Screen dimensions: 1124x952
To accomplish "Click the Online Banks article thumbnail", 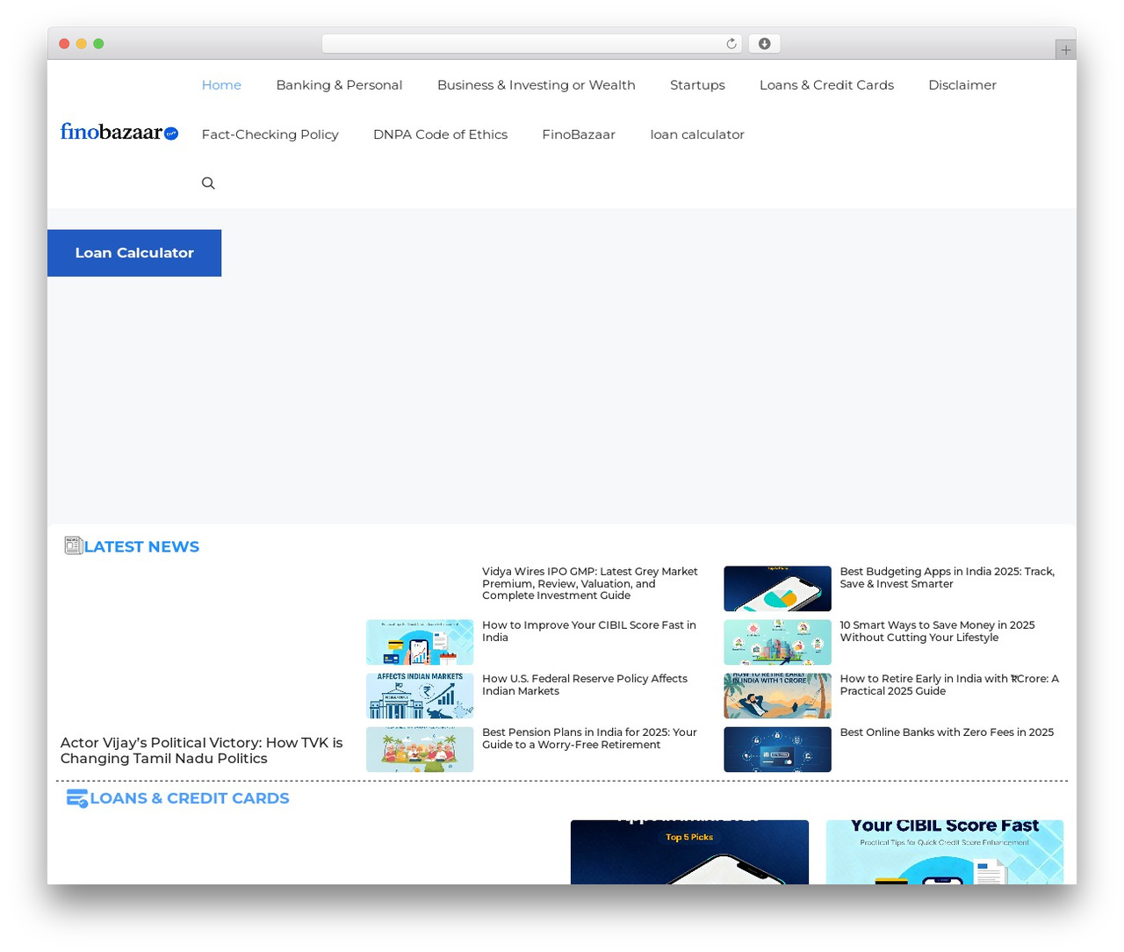I will click(x=777, y=749).
